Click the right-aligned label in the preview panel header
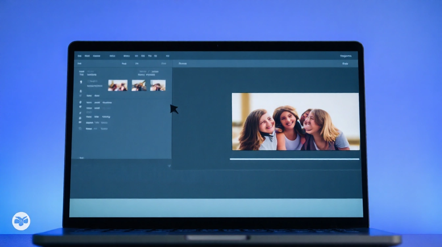The image size is (442, 247). (345, 63)
